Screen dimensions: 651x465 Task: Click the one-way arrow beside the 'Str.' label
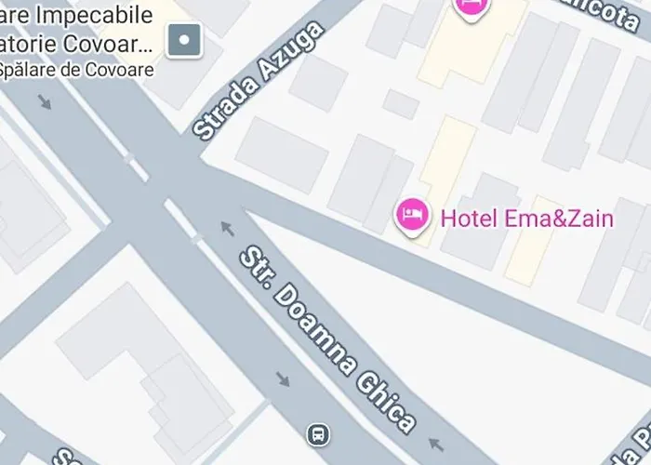[x=227, y=229]
